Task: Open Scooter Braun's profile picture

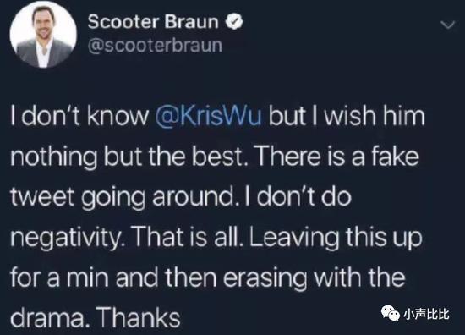Action: (43, 34)
